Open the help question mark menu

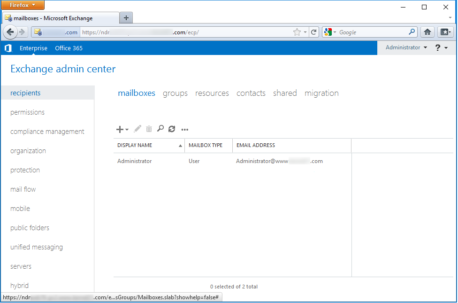point(441,47)
